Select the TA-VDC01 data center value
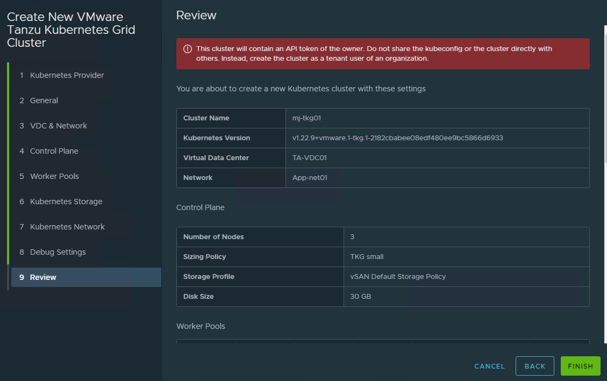 tap(310, 158)
